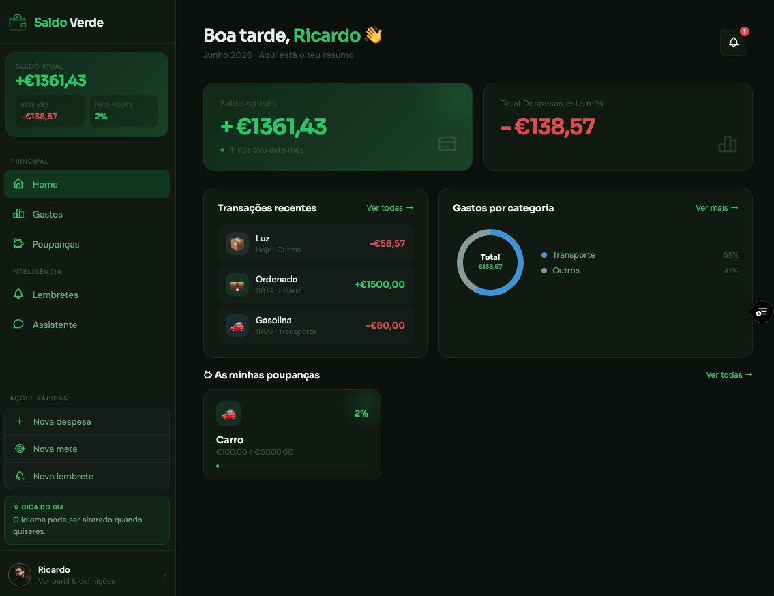
Task: Click the 2% badge on Carro card
Action: 361,413
